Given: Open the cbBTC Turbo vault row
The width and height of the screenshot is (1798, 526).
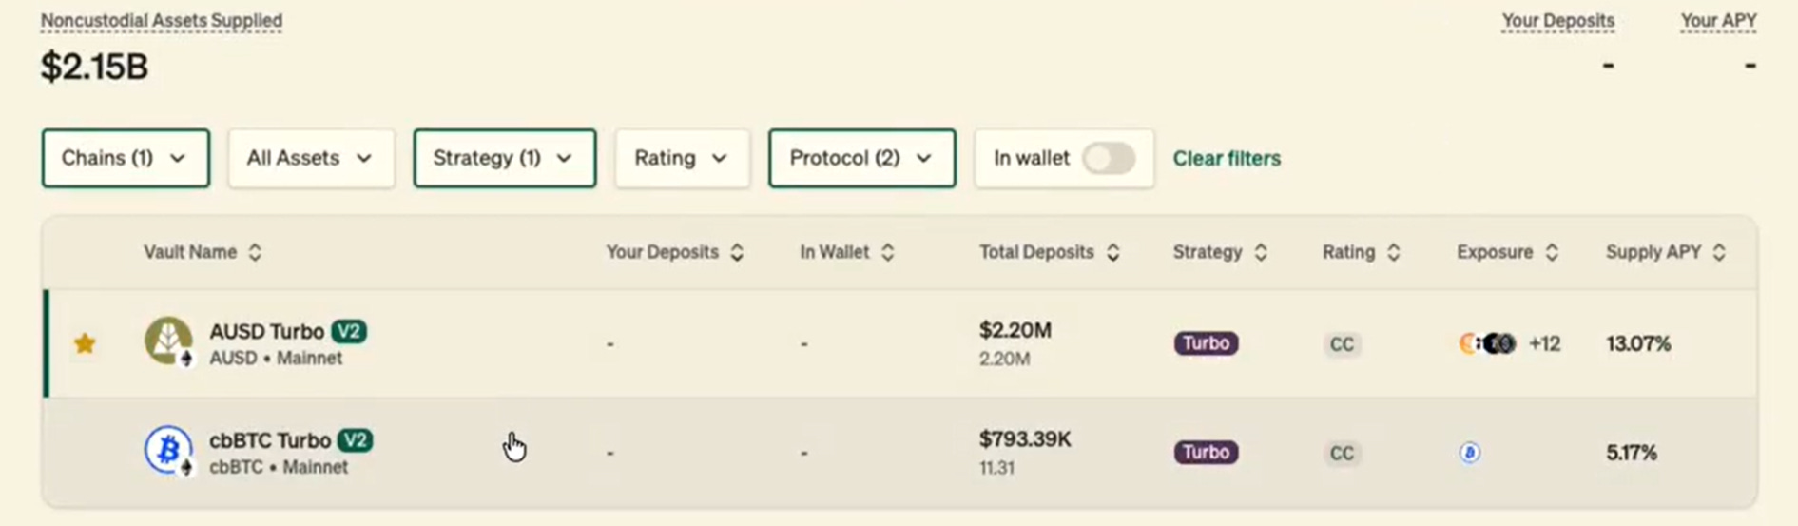Looking at the screenshot, I should pos(269,441).
